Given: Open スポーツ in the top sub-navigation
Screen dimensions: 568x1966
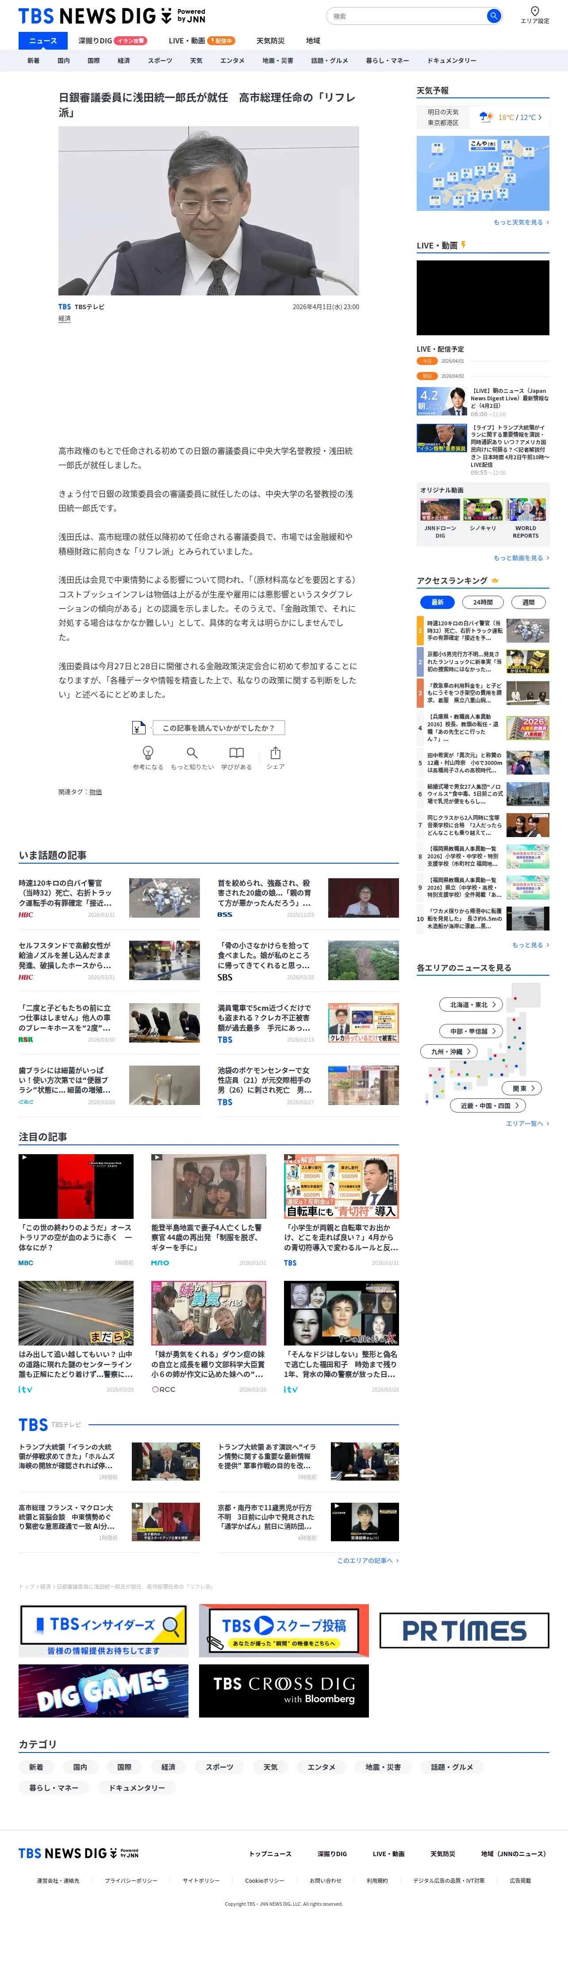Looking at the screenshot, I should [x=160, y=60].
